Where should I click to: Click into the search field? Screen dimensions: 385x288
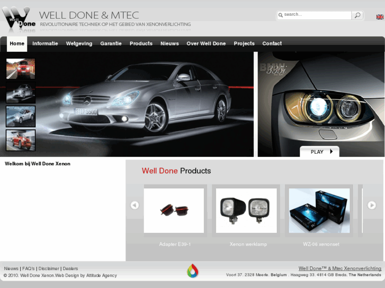315,15
